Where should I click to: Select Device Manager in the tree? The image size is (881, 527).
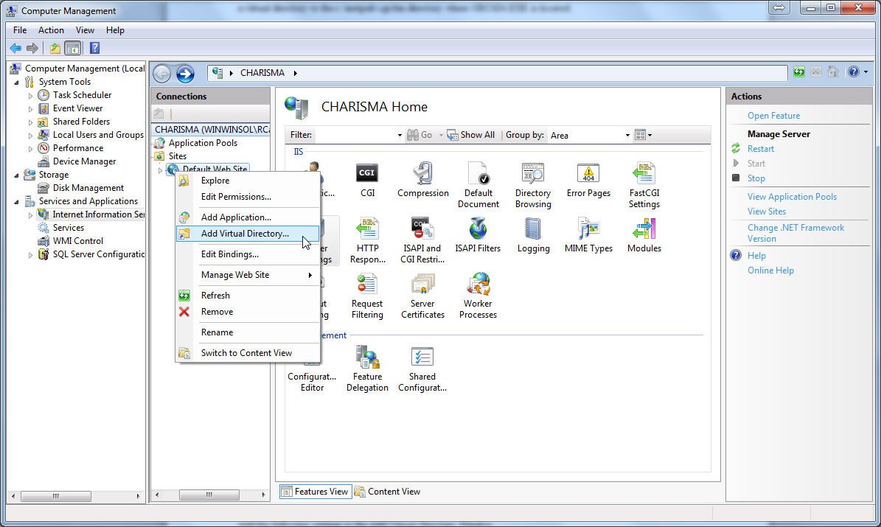(x=84, y=162)
